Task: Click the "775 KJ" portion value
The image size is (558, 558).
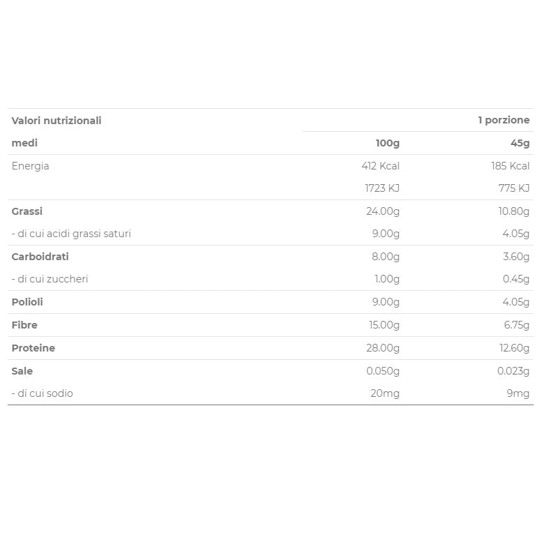Action: click(514, 188)
